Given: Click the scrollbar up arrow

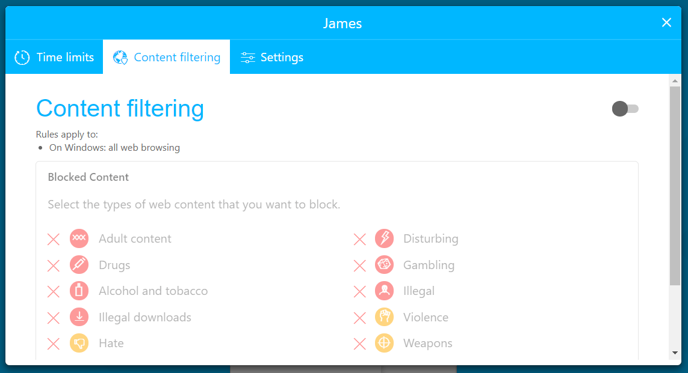Looking at the screenshot, I should (x=675, y=81).
